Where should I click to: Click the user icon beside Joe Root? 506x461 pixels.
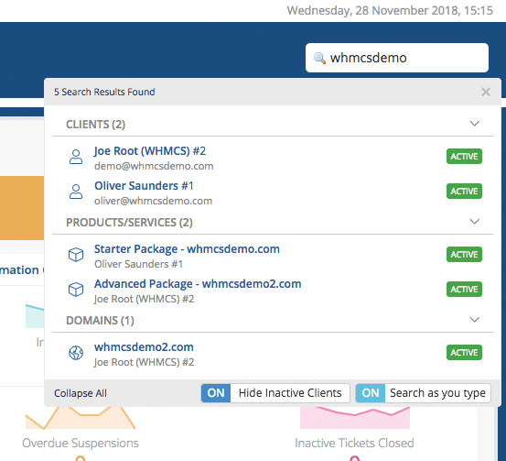76,157
